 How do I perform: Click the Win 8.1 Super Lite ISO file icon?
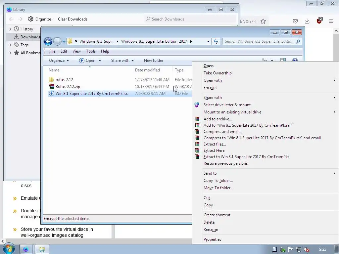51,93
